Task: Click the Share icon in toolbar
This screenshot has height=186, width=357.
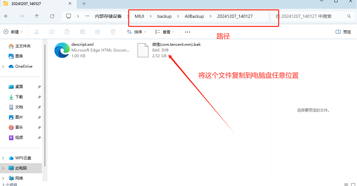Action: point(98,32)
